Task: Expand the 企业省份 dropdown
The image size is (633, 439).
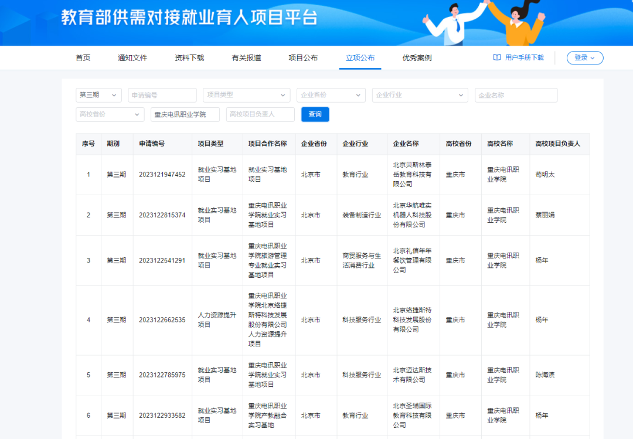Action: coord(331,95)
